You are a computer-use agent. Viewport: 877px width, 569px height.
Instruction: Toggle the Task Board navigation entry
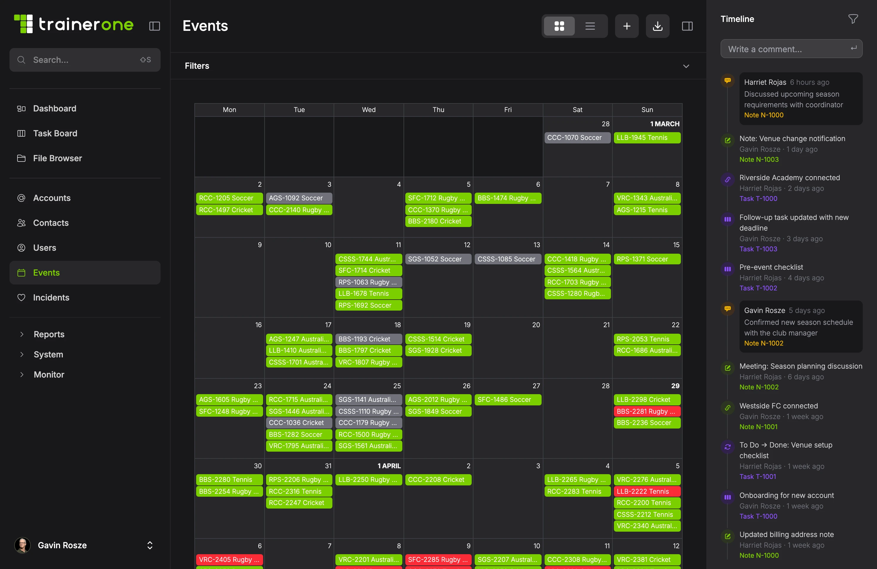pos(55,133)
